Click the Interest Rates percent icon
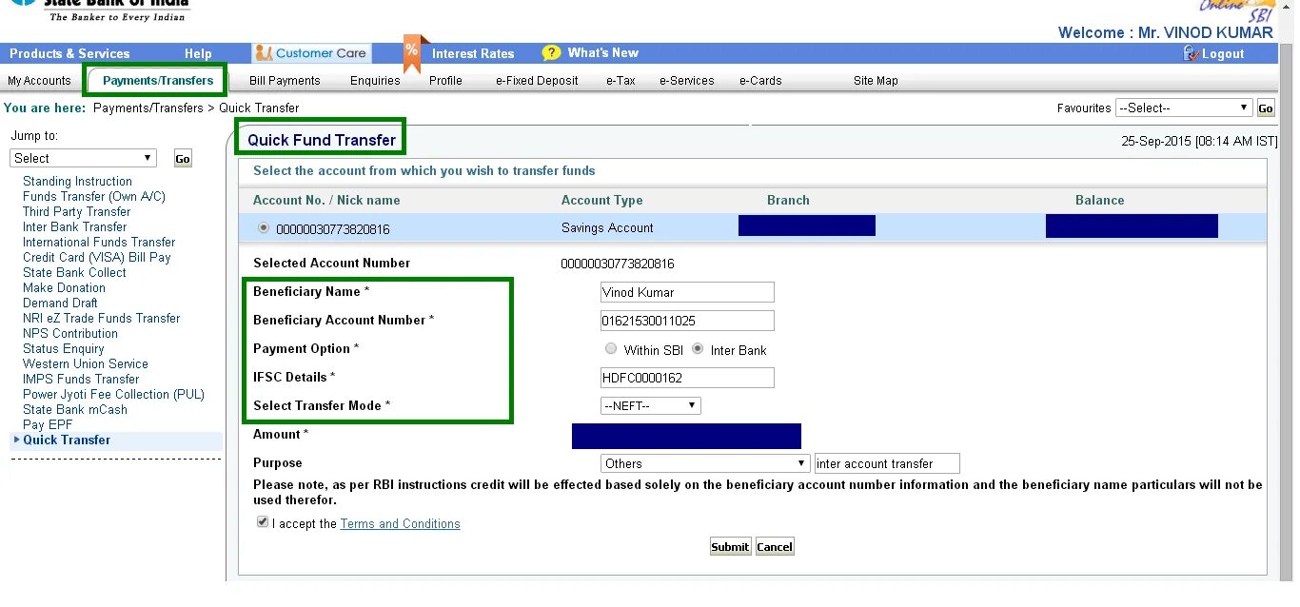 [411, 52]
